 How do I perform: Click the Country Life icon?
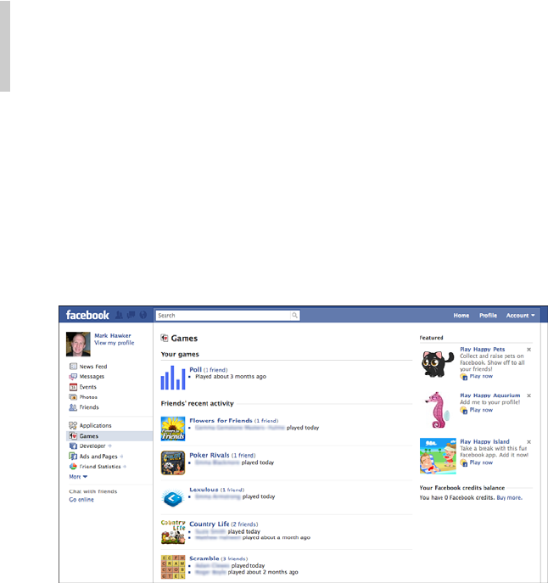[x=173, y=532]
